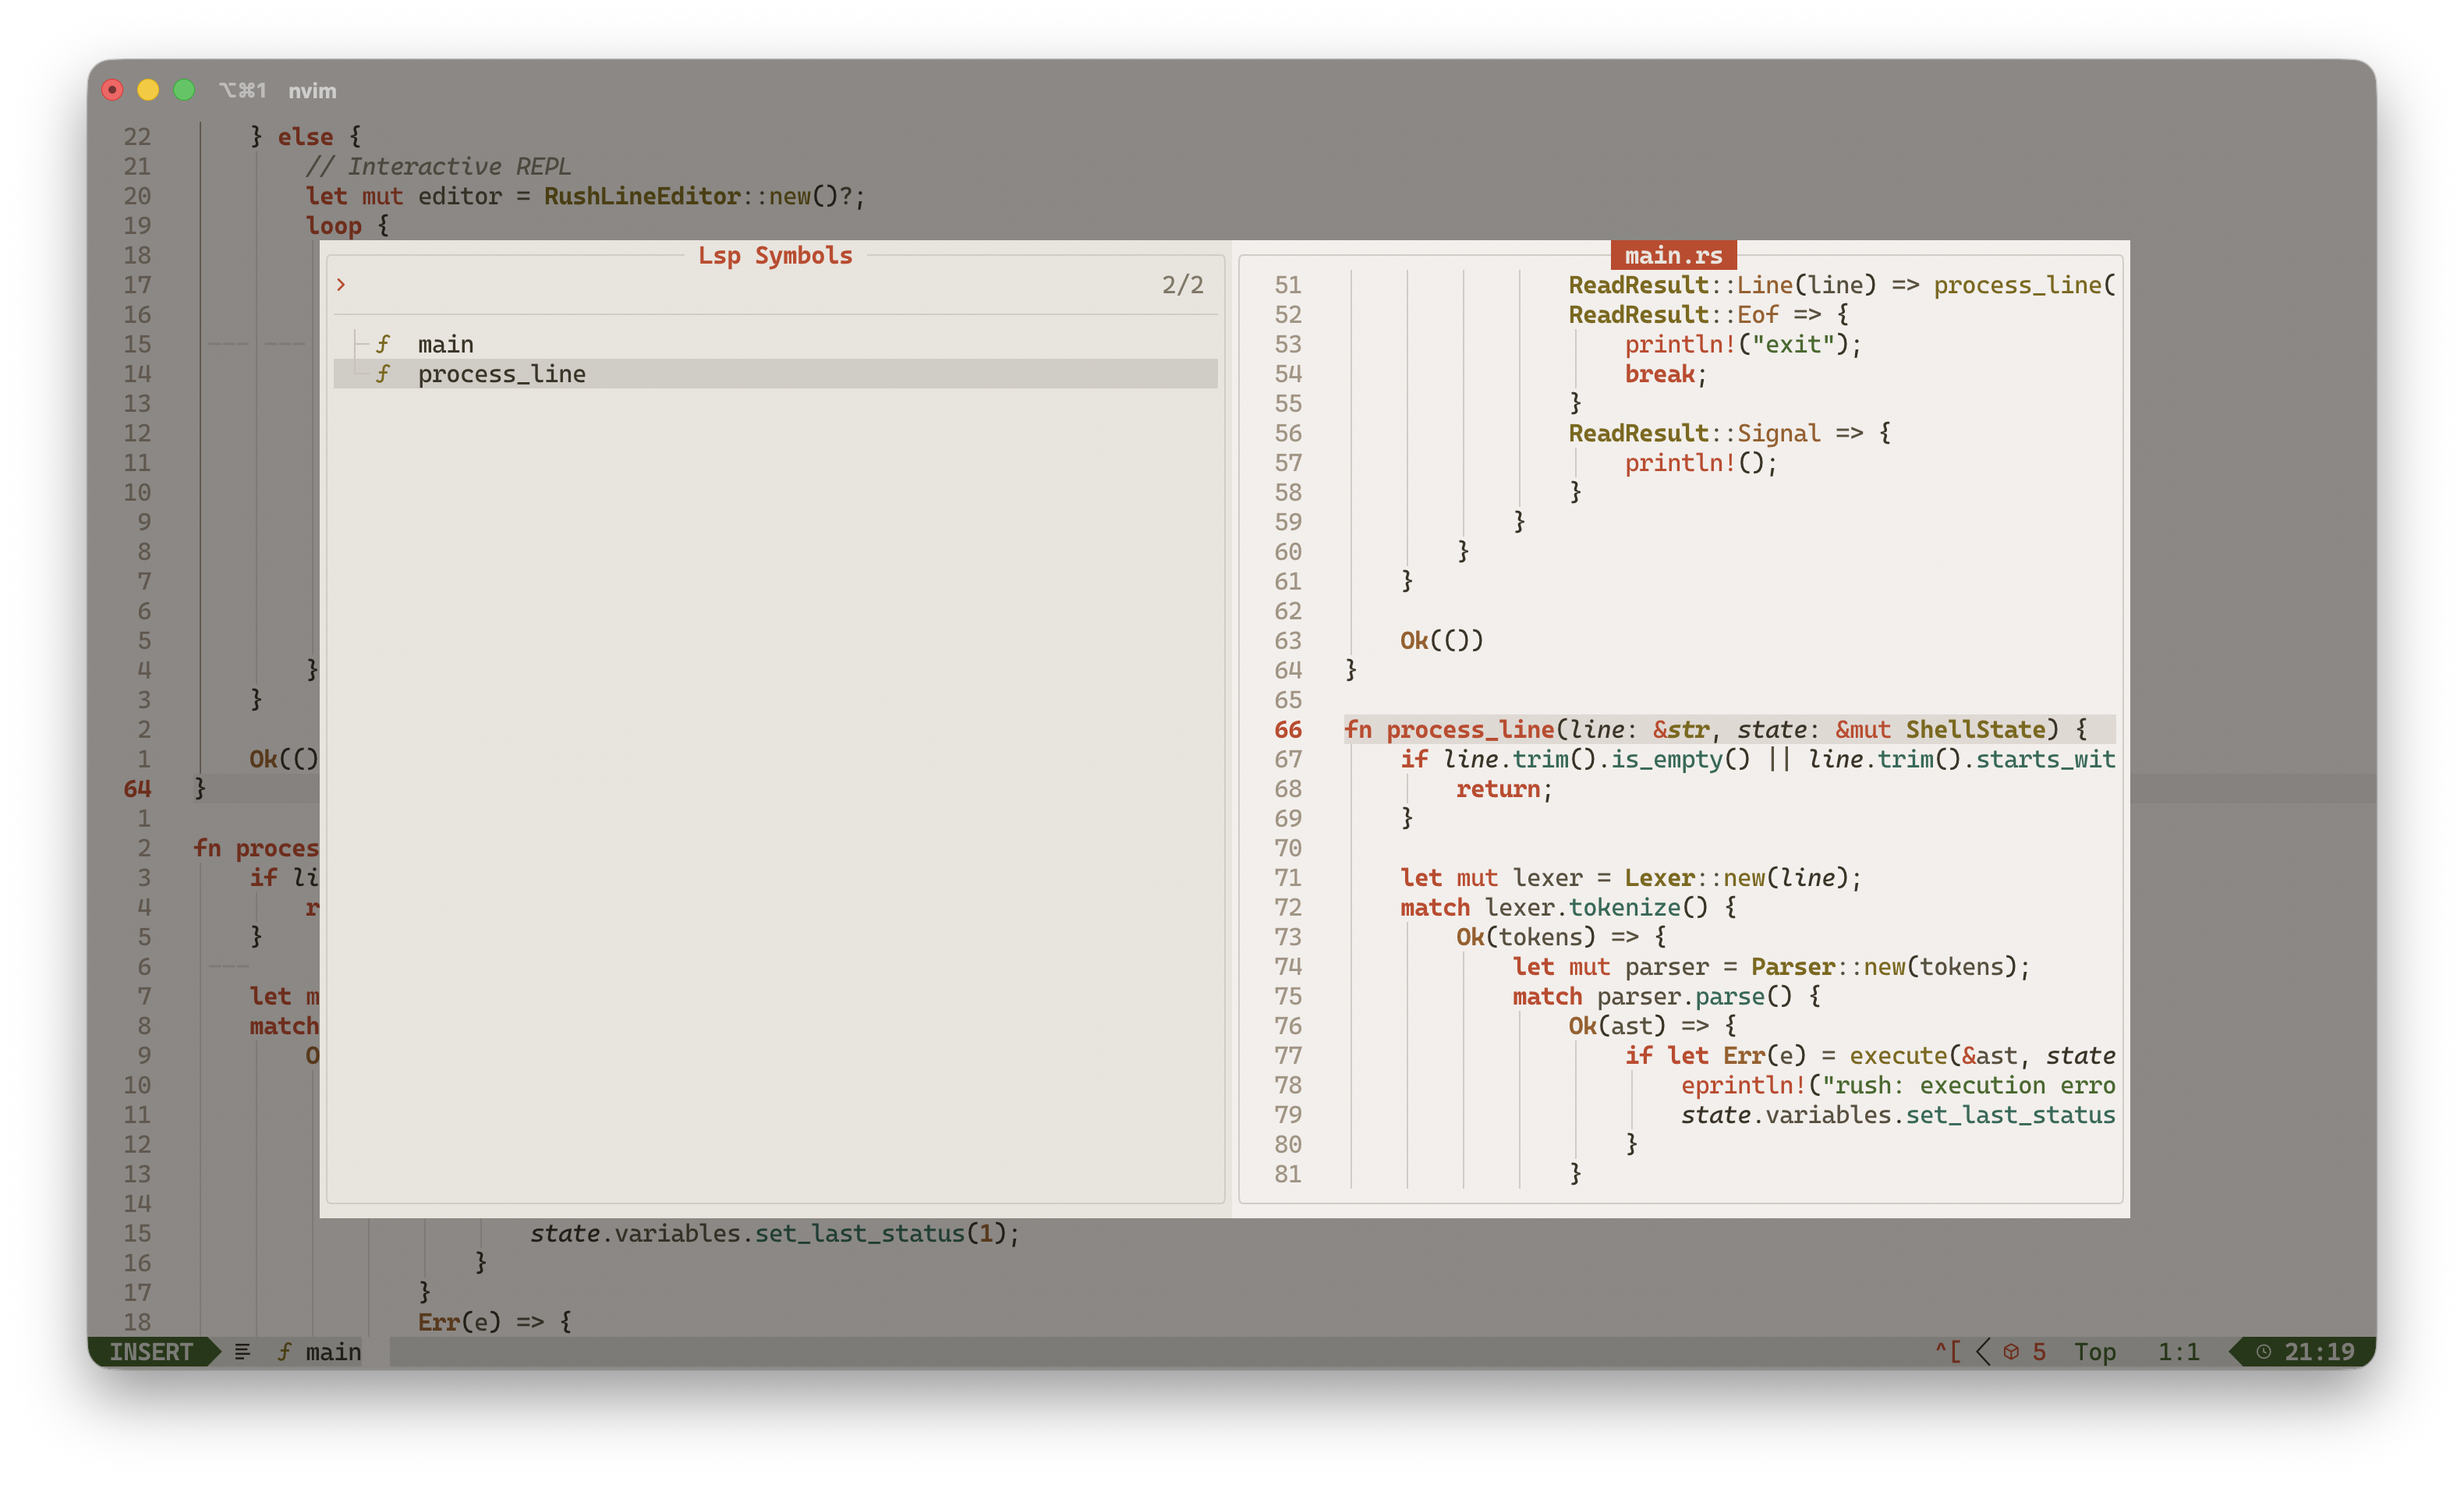
Task: Click 'ReadResult::Signal' on preview line 56
Action: 1694,433
